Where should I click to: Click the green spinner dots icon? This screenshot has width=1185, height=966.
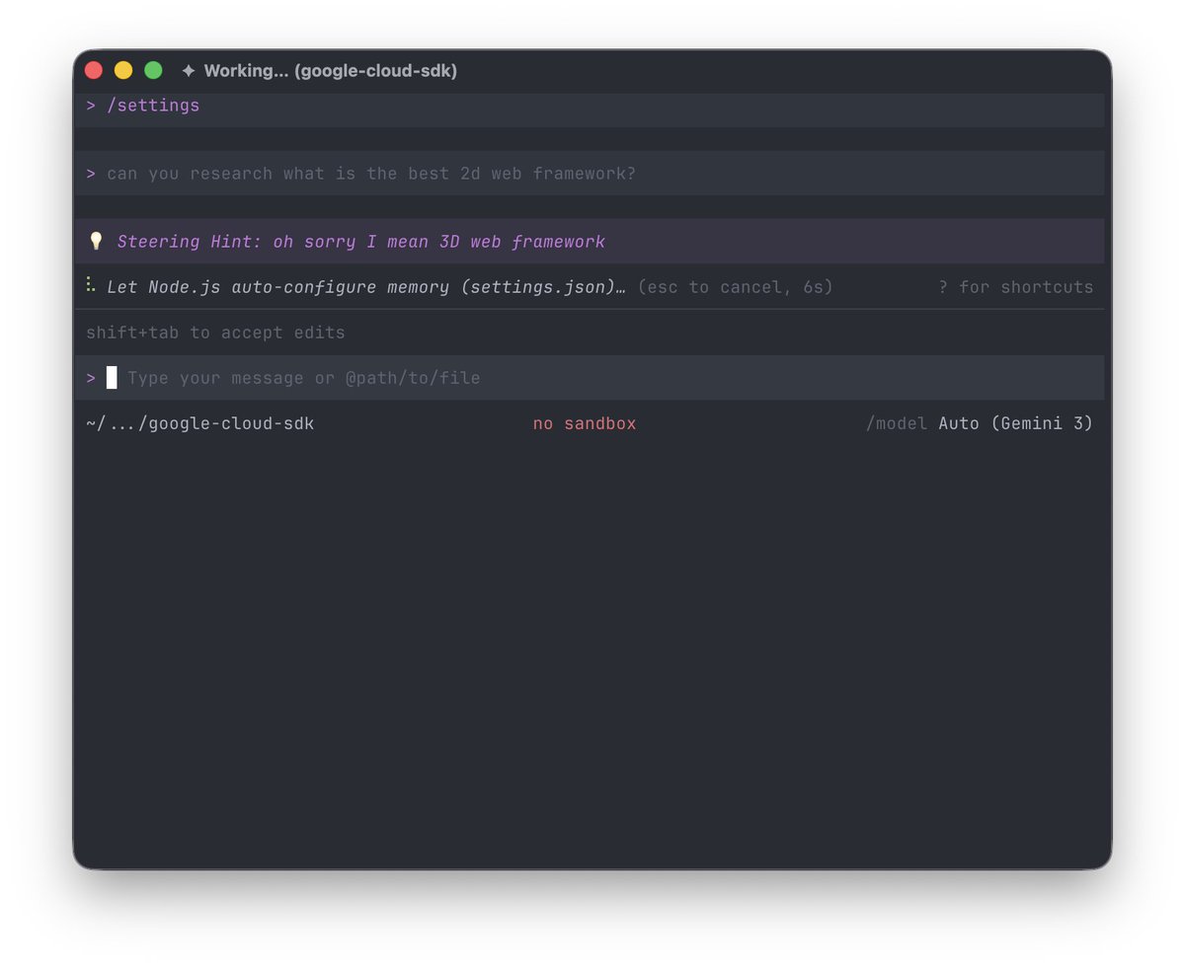pyautogui.click(x=91, y=285)
